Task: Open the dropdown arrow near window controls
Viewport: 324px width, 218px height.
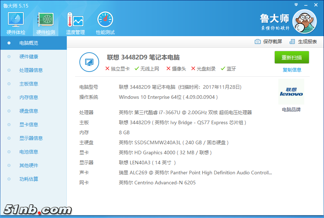Action: tap(295, 5)
